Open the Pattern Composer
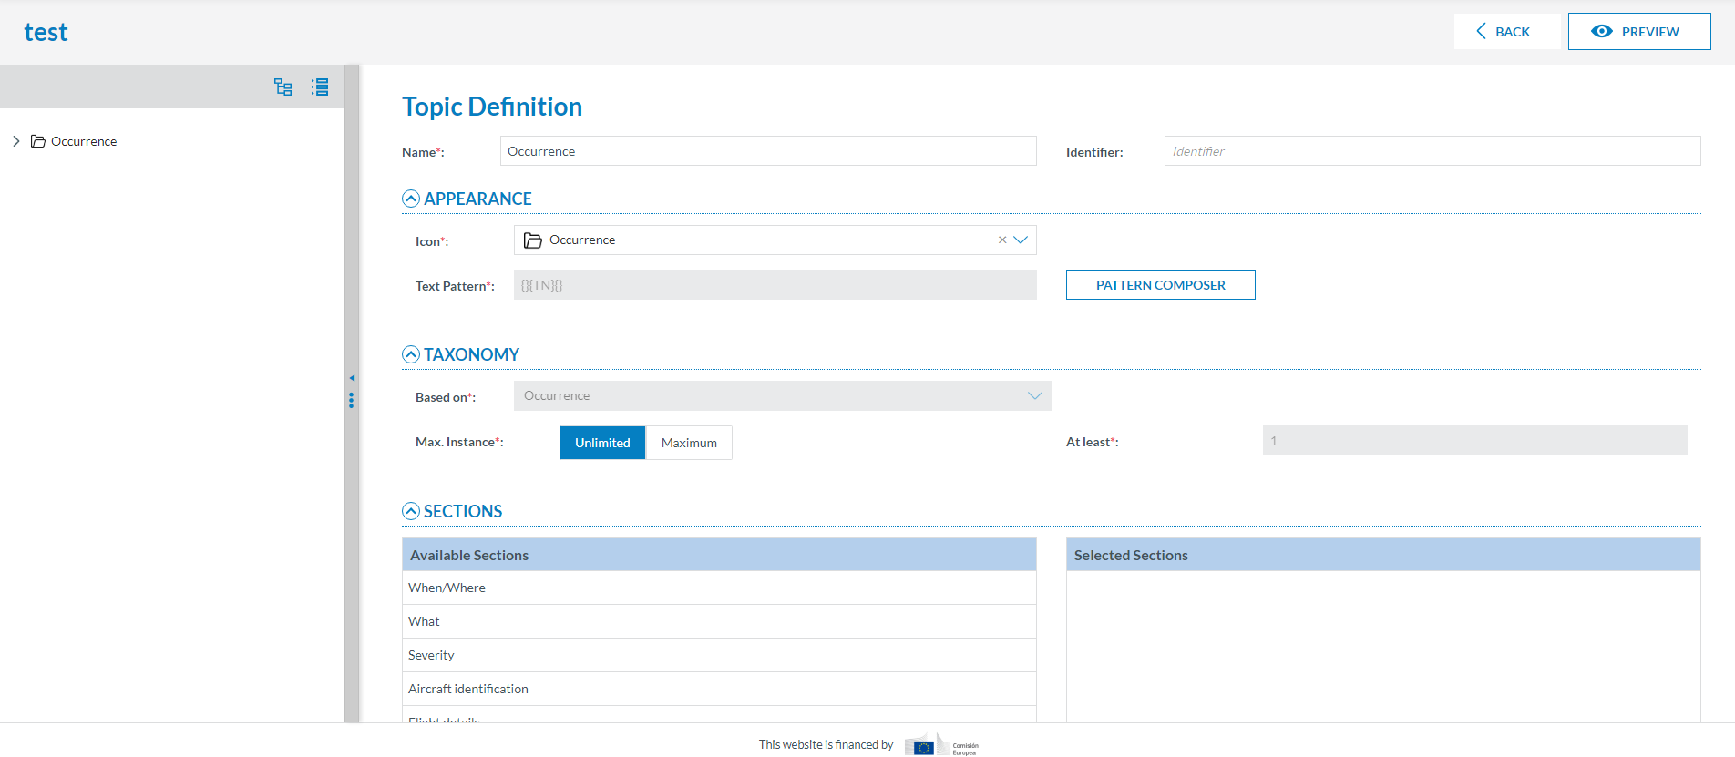 pyautogui.click(x=1160, y=285)
